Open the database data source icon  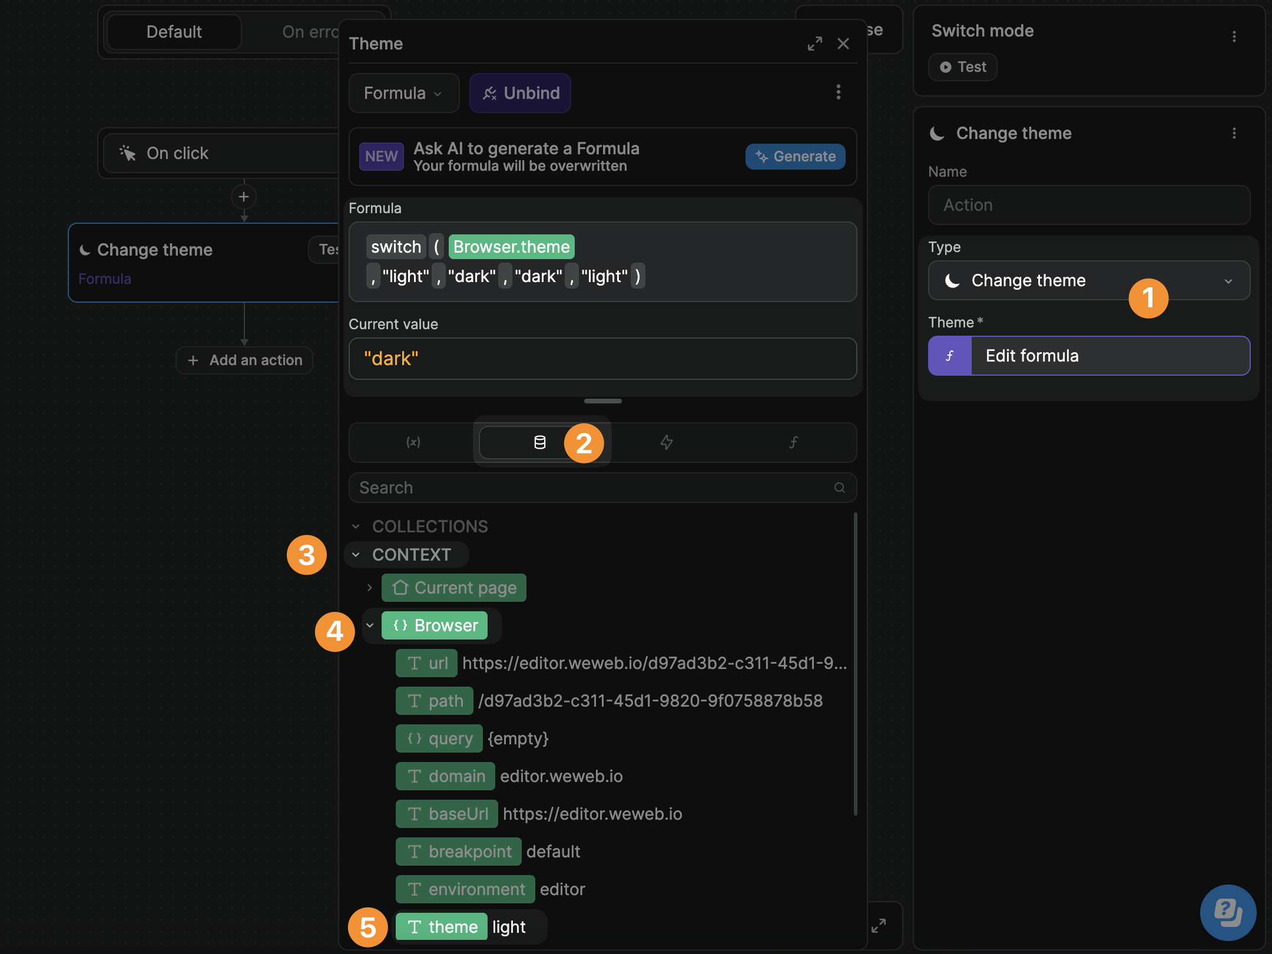[539, 442]
